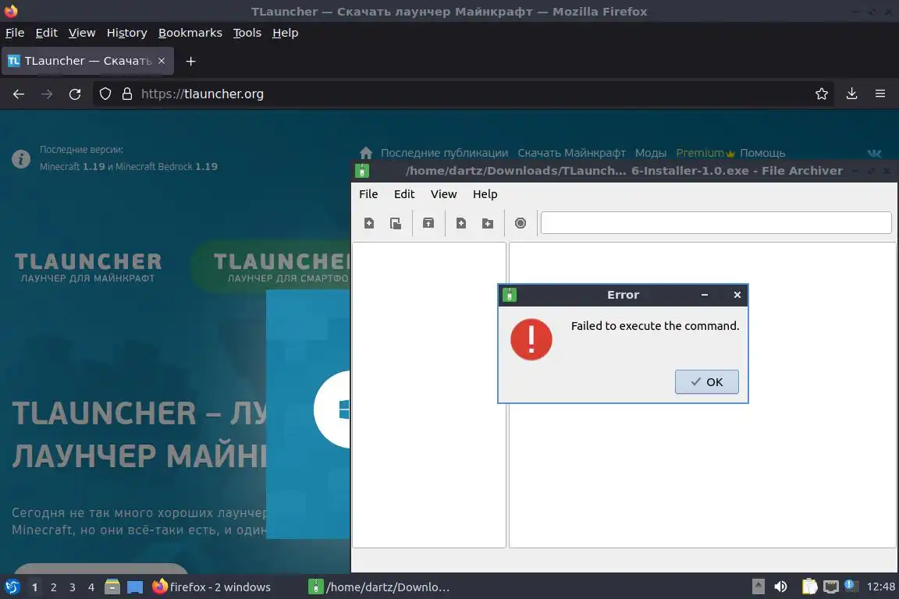Click show desktop icon in taskbar
The width and height of the screenshot is (899, 599).
point(135,587)
